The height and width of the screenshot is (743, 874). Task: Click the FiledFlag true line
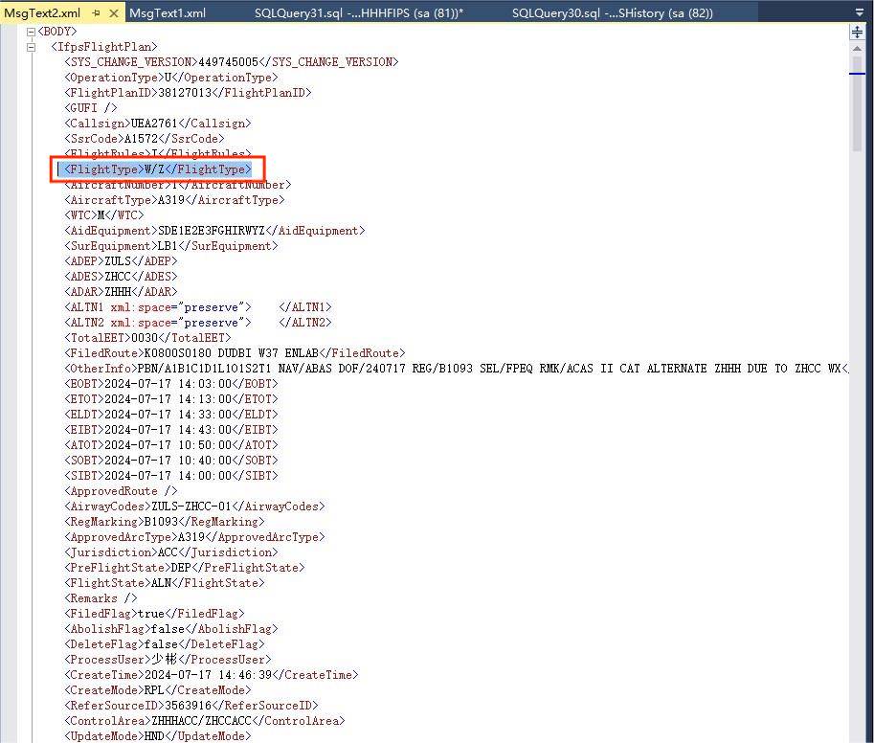click(154, 614)
